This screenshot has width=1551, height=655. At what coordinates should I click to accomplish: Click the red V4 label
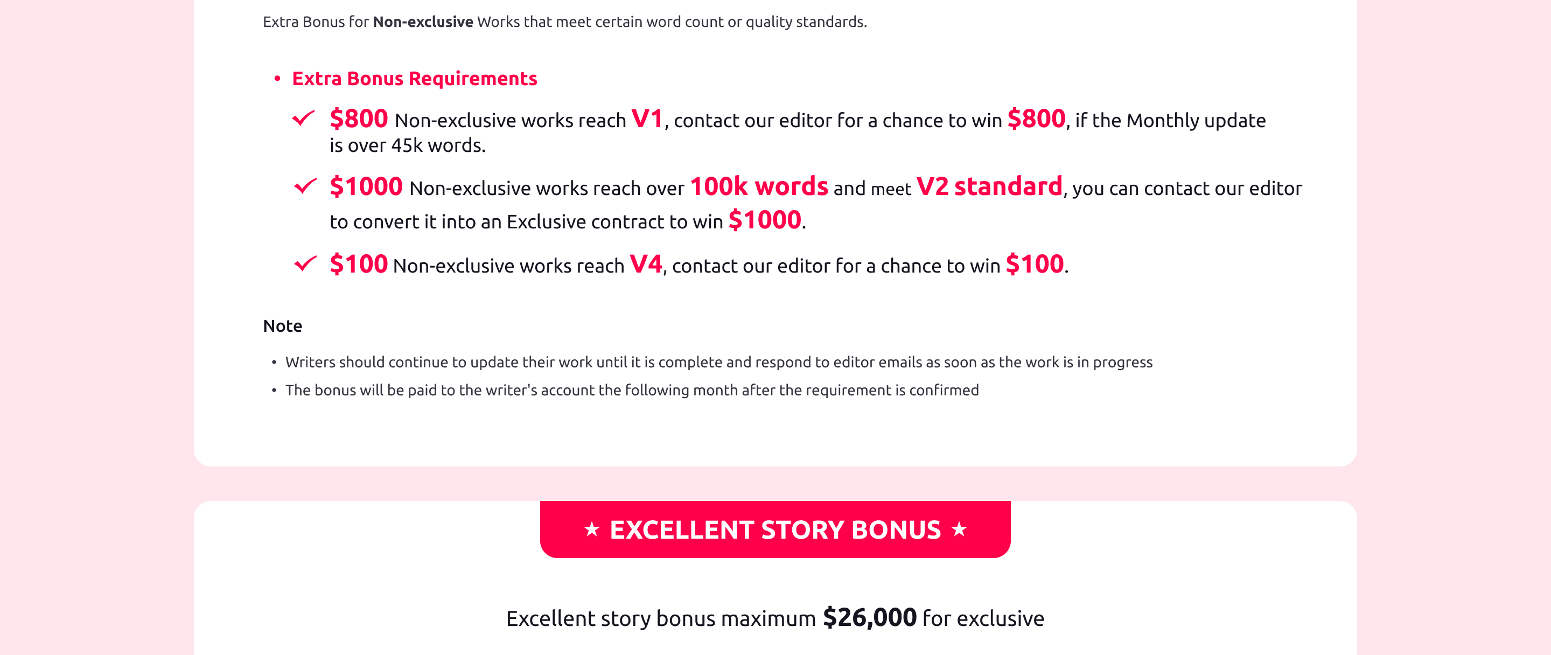click(x=646, y=264)
